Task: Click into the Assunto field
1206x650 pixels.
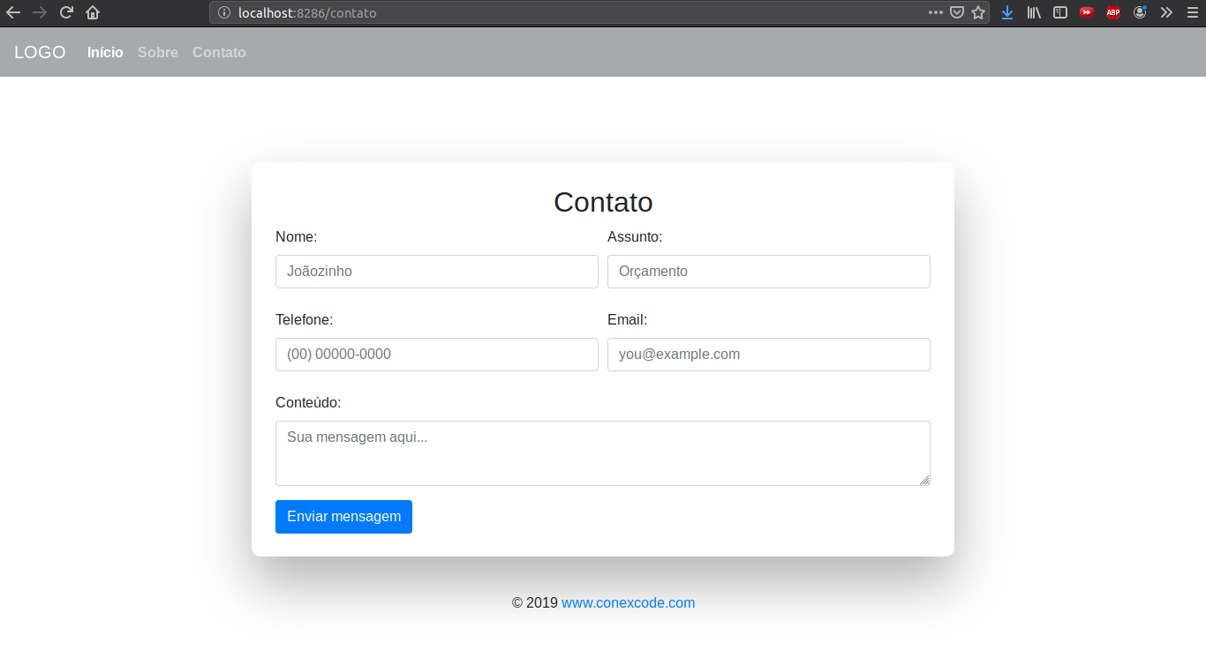Action: coord(769,272)
